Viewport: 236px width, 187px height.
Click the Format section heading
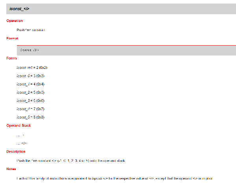pos(12,38)
